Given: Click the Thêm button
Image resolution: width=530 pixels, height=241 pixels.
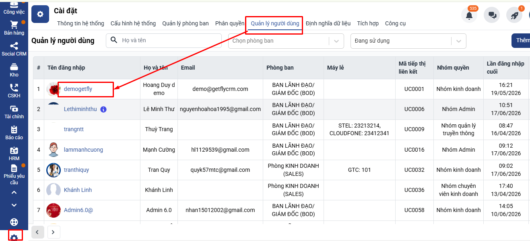Looking at the screenshot, I should [x=522, y=41].
